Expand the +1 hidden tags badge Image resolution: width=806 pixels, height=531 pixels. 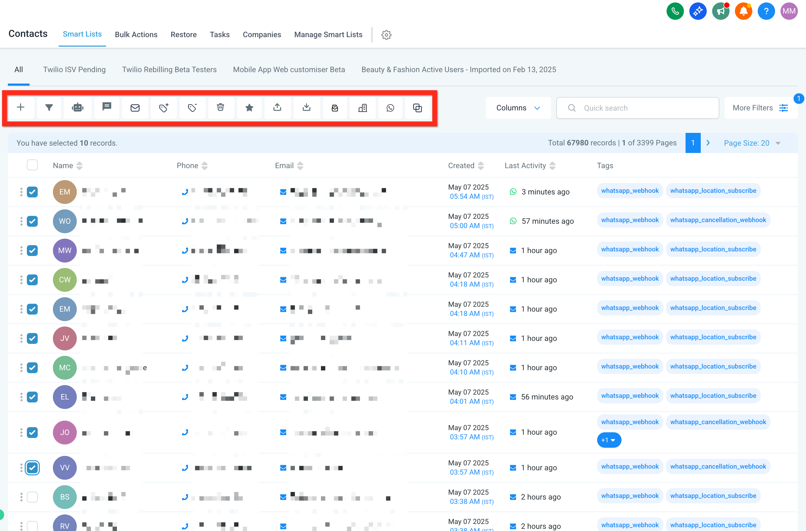(609, 440)
